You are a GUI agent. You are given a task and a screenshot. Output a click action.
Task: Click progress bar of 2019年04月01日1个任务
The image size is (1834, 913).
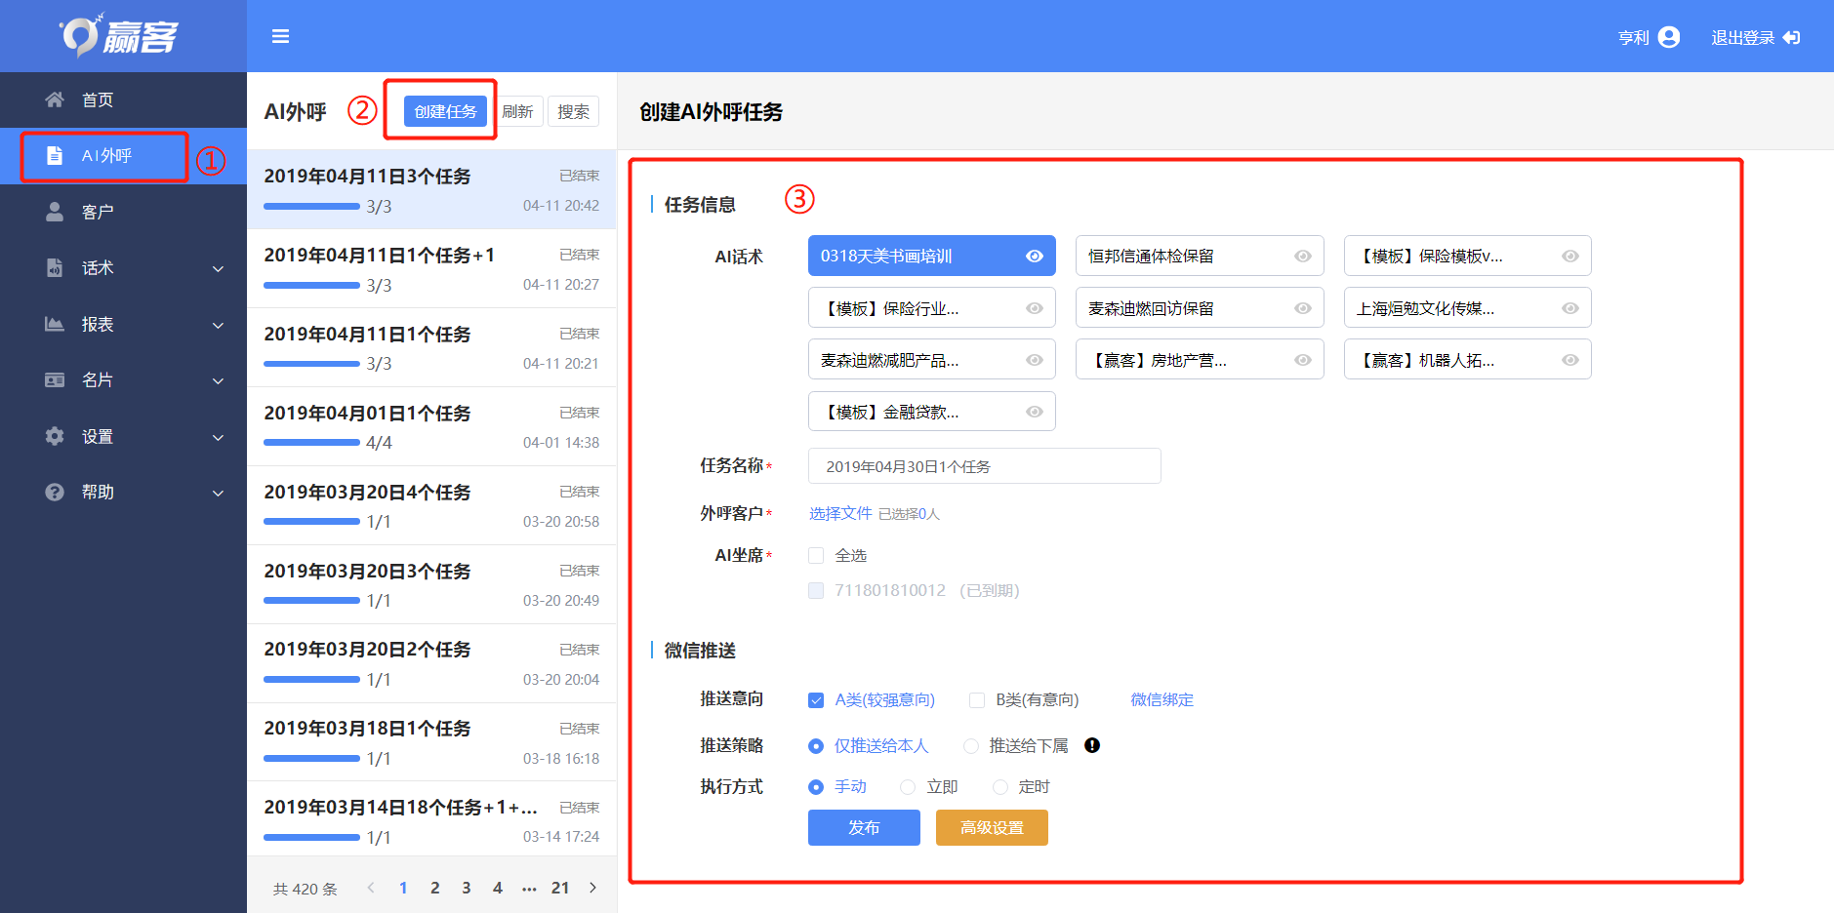coord(311,443)
